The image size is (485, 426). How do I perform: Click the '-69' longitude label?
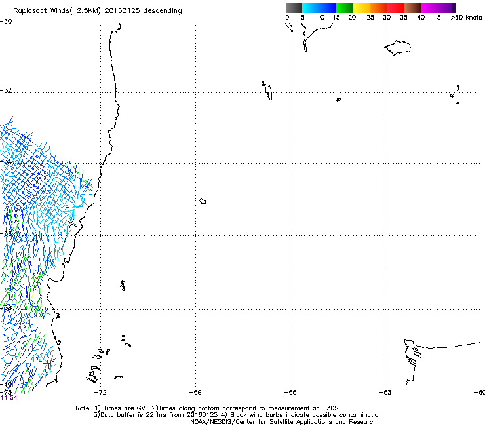(195, 393)
